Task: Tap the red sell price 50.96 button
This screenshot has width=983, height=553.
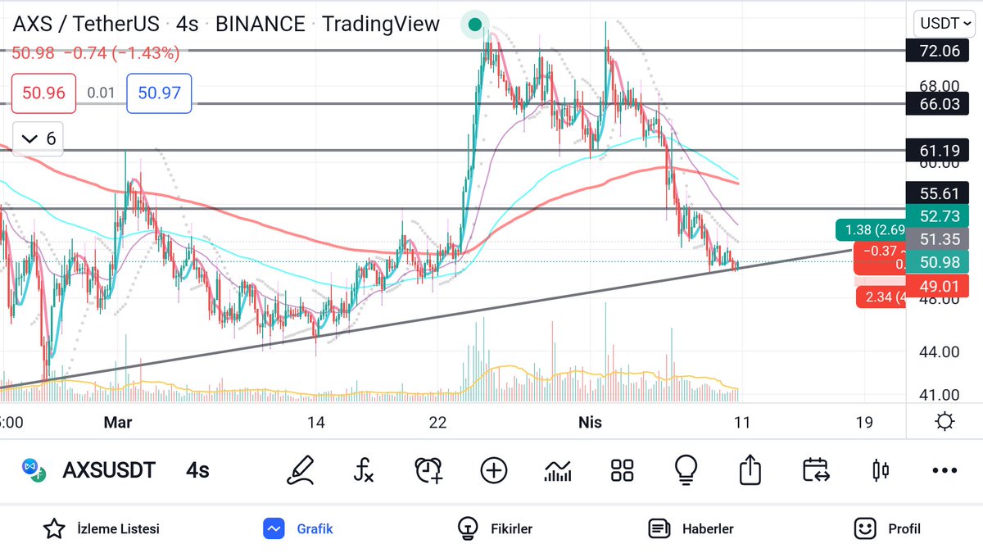Action: [x=43, y=93]
